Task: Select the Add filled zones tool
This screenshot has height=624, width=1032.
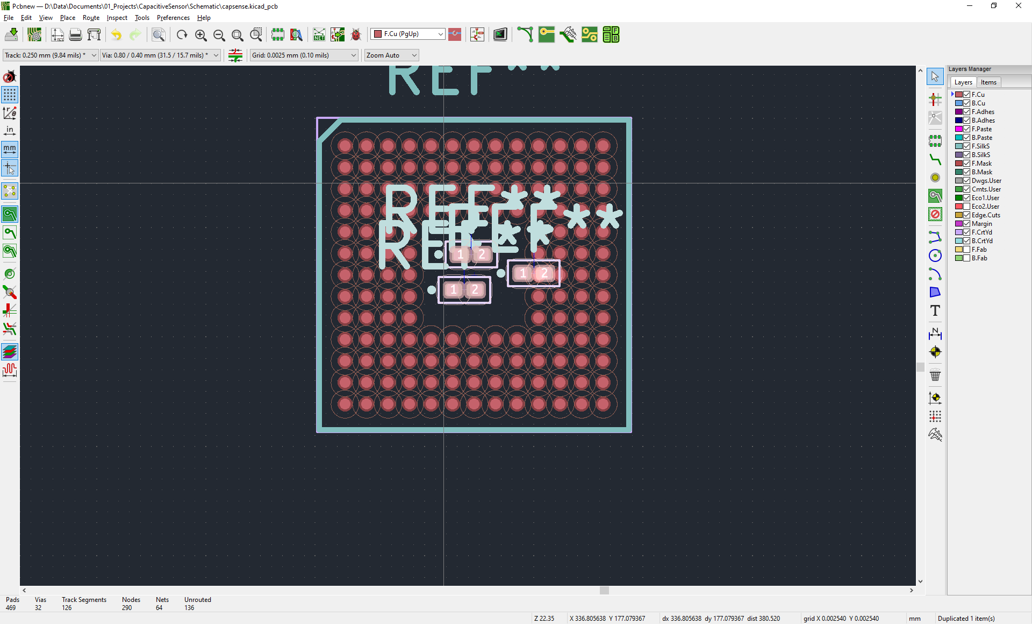Action: coord(935,196)
